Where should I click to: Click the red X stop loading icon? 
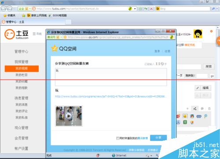point(151,9)
